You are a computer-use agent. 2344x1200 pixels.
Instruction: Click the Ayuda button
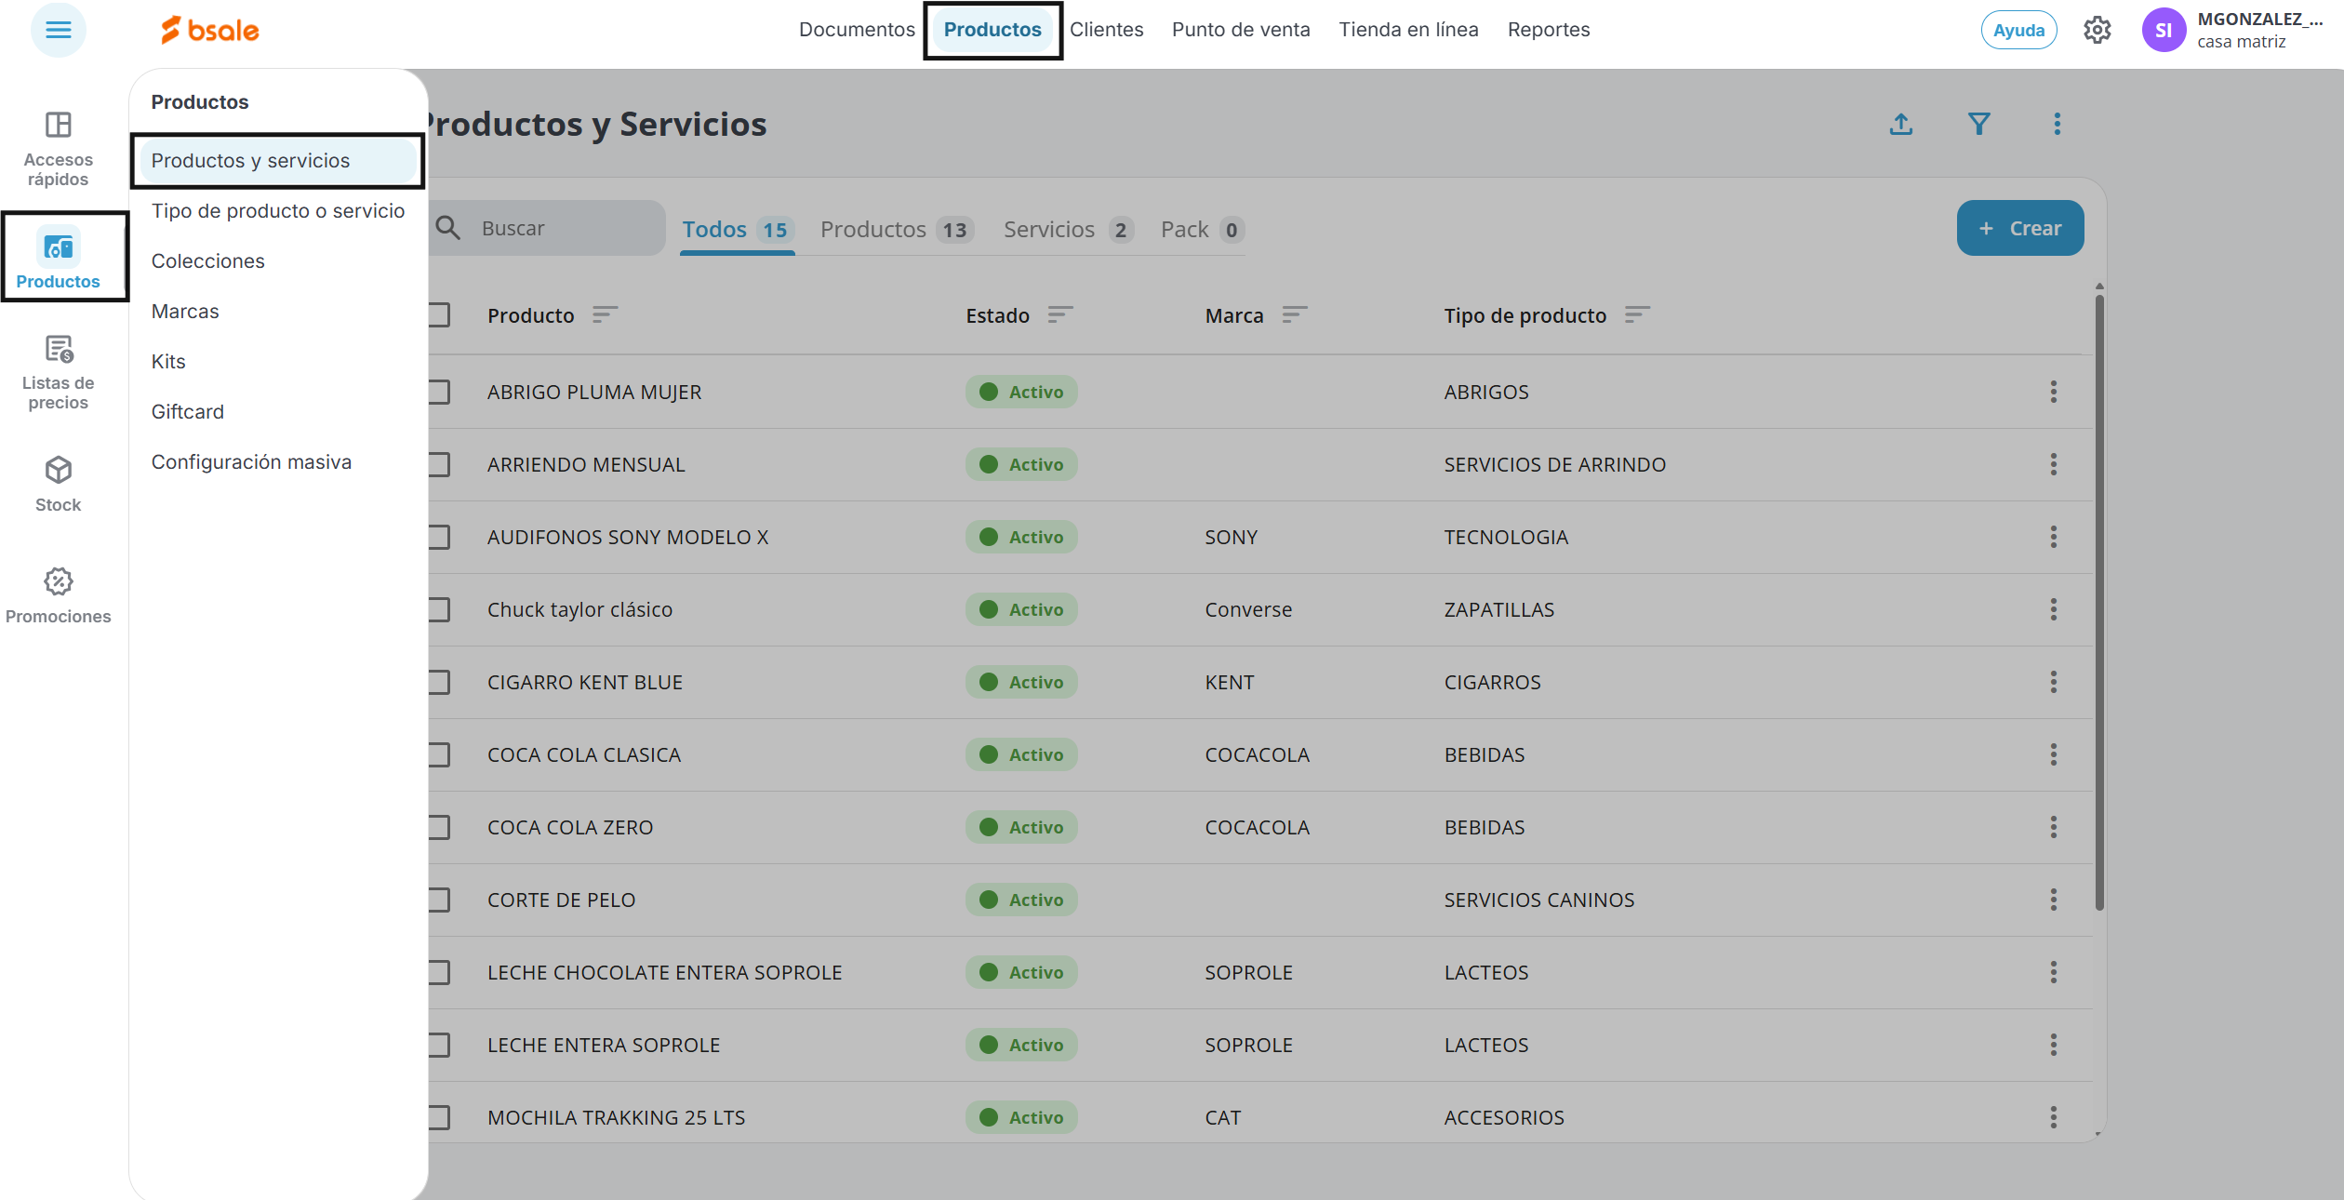tap(2018, 31)
